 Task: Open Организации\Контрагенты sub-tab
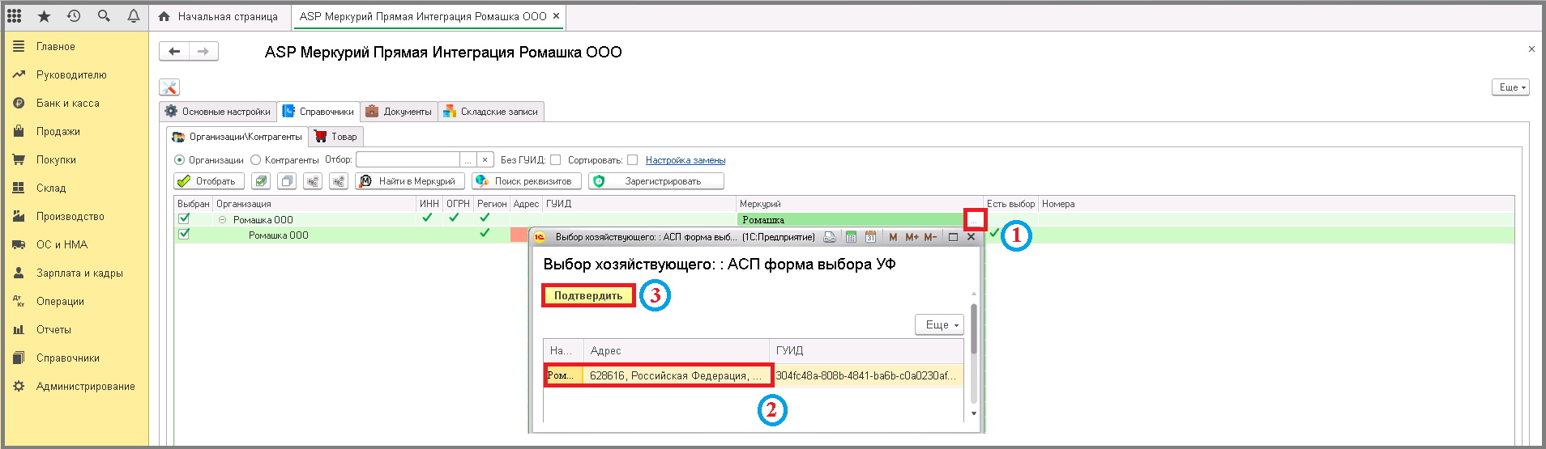[237, 137]
